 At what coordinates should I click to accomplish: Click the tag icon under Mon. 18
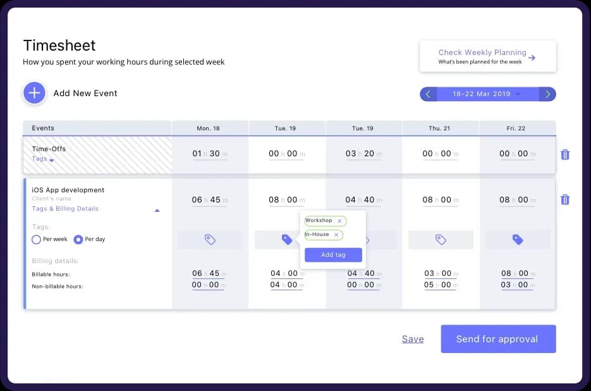[x=210, y=240]
